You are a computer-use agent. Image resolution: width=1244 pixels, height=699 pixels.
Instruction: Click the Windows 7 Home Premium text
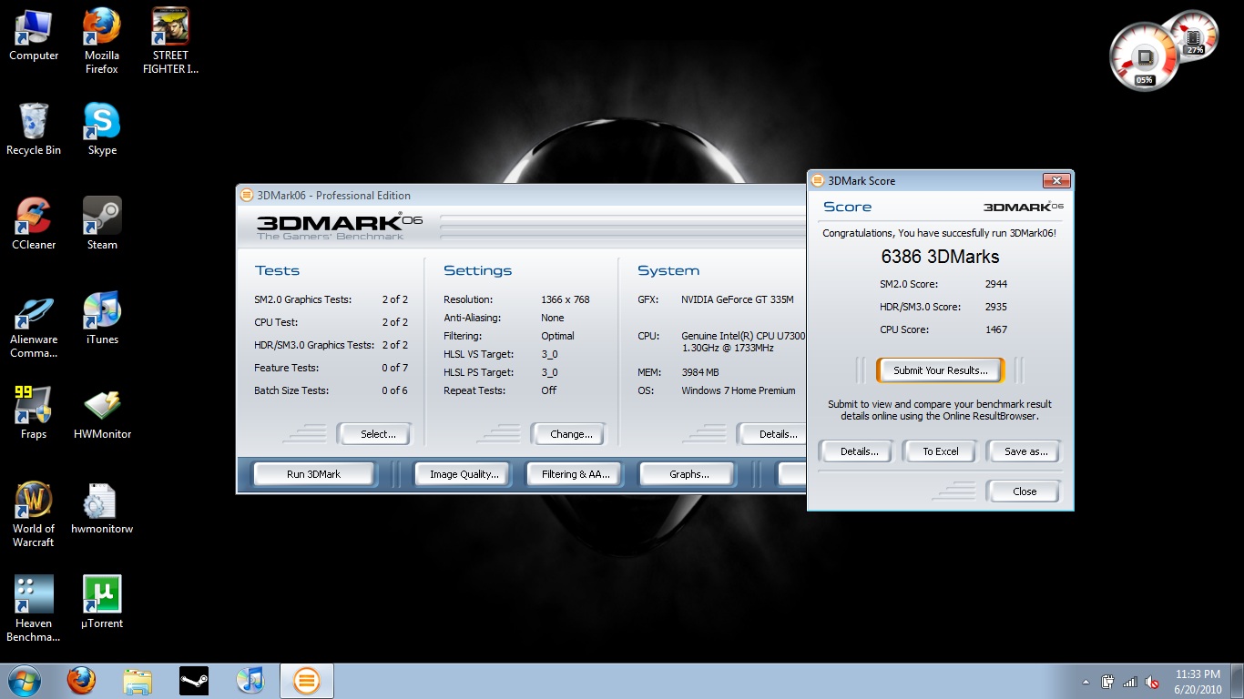[x=739, y=390]
